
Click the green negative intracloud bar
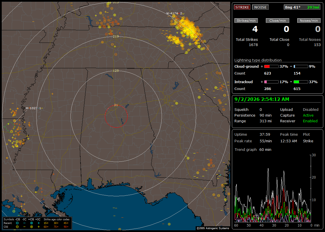click(301, 82)
